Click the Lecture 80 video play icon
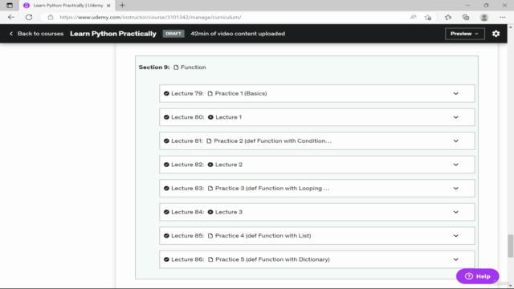Viewport: 514px width, 289px height. (x=210, y=117)
